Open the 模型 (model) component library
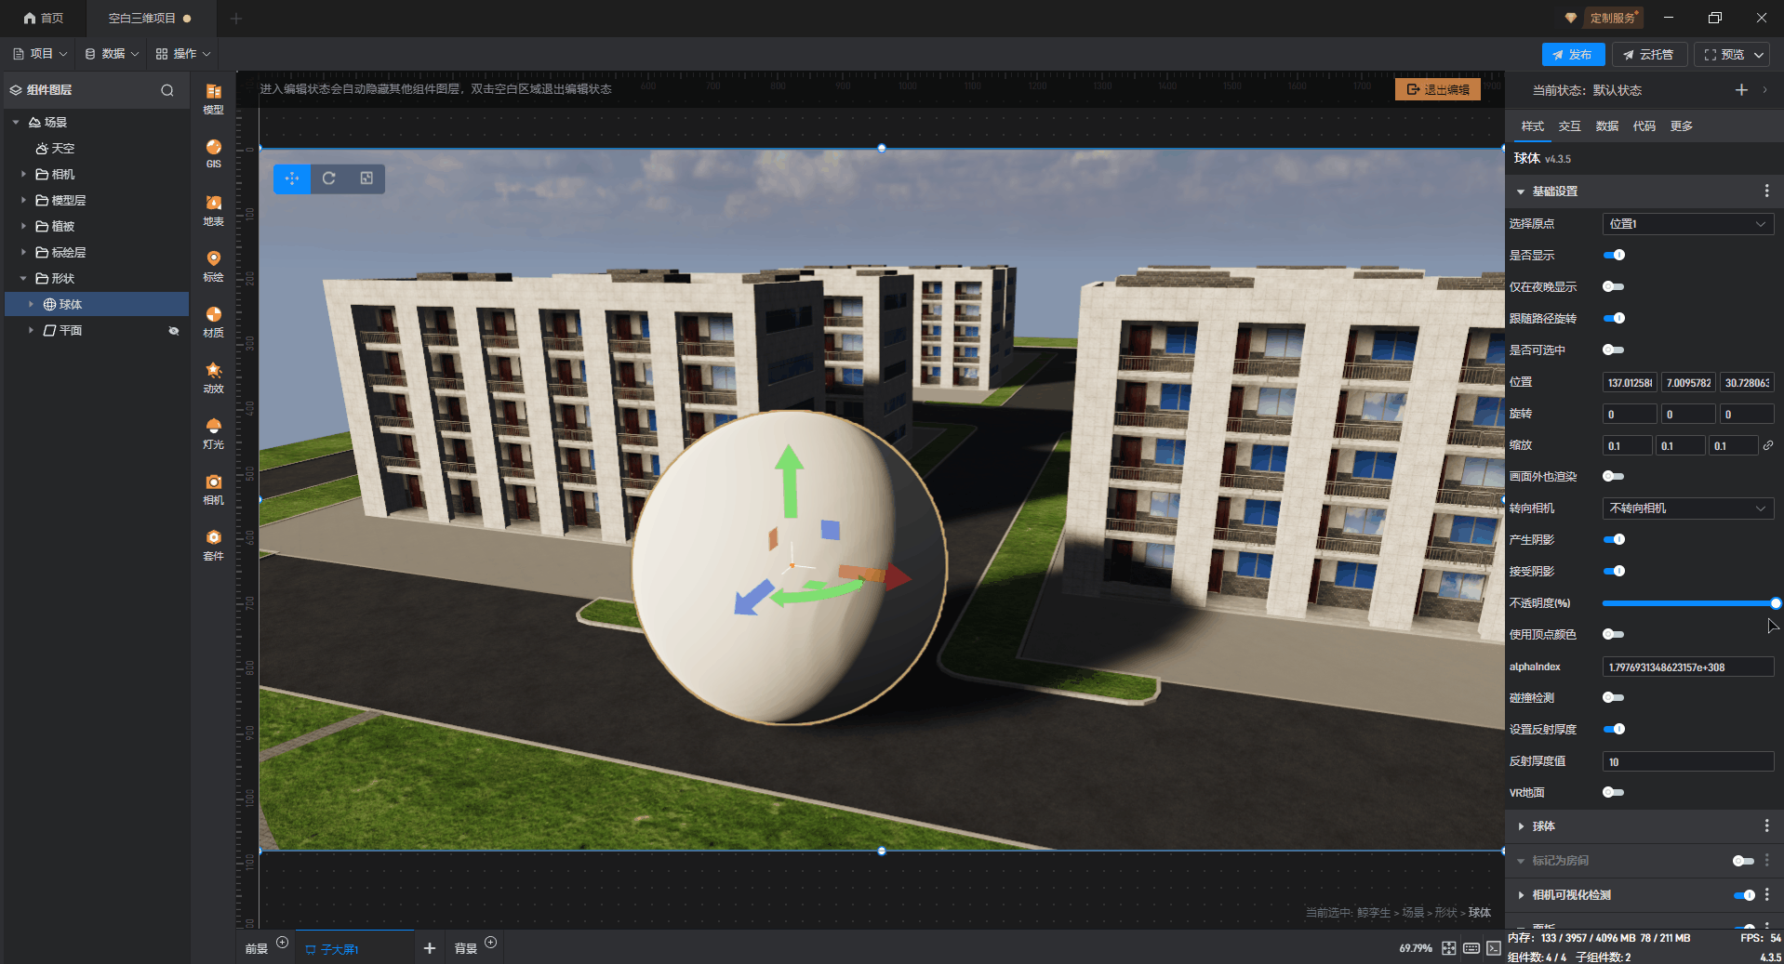This screenshot has width=1784, height=964. [213, 98]
